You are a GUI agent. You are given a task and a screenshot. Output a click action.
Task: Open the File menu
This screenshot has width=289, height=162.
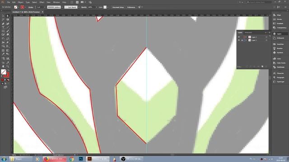pos(9,2)
